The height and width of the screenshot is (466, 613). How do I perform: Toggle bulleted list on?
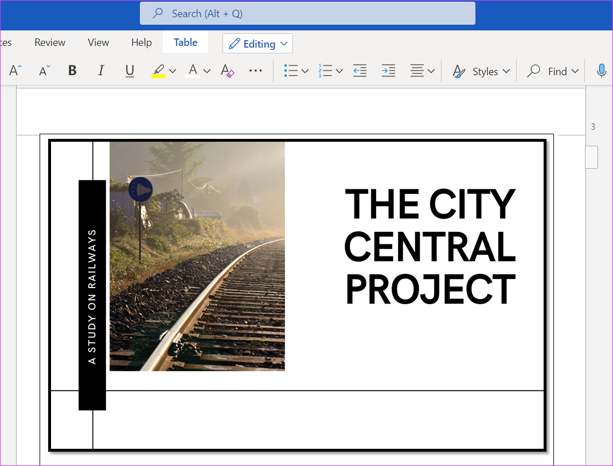point(291,70)
